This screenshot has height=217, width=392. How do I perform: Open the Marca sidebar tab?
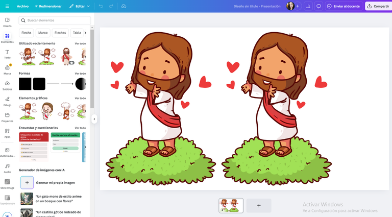pos(7,70)
